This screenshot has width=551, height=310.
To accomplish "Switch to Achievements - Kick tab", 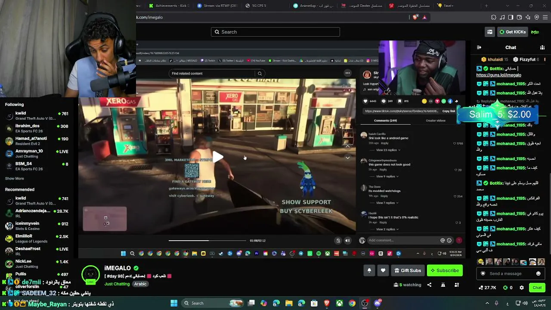I will (169, 6).
